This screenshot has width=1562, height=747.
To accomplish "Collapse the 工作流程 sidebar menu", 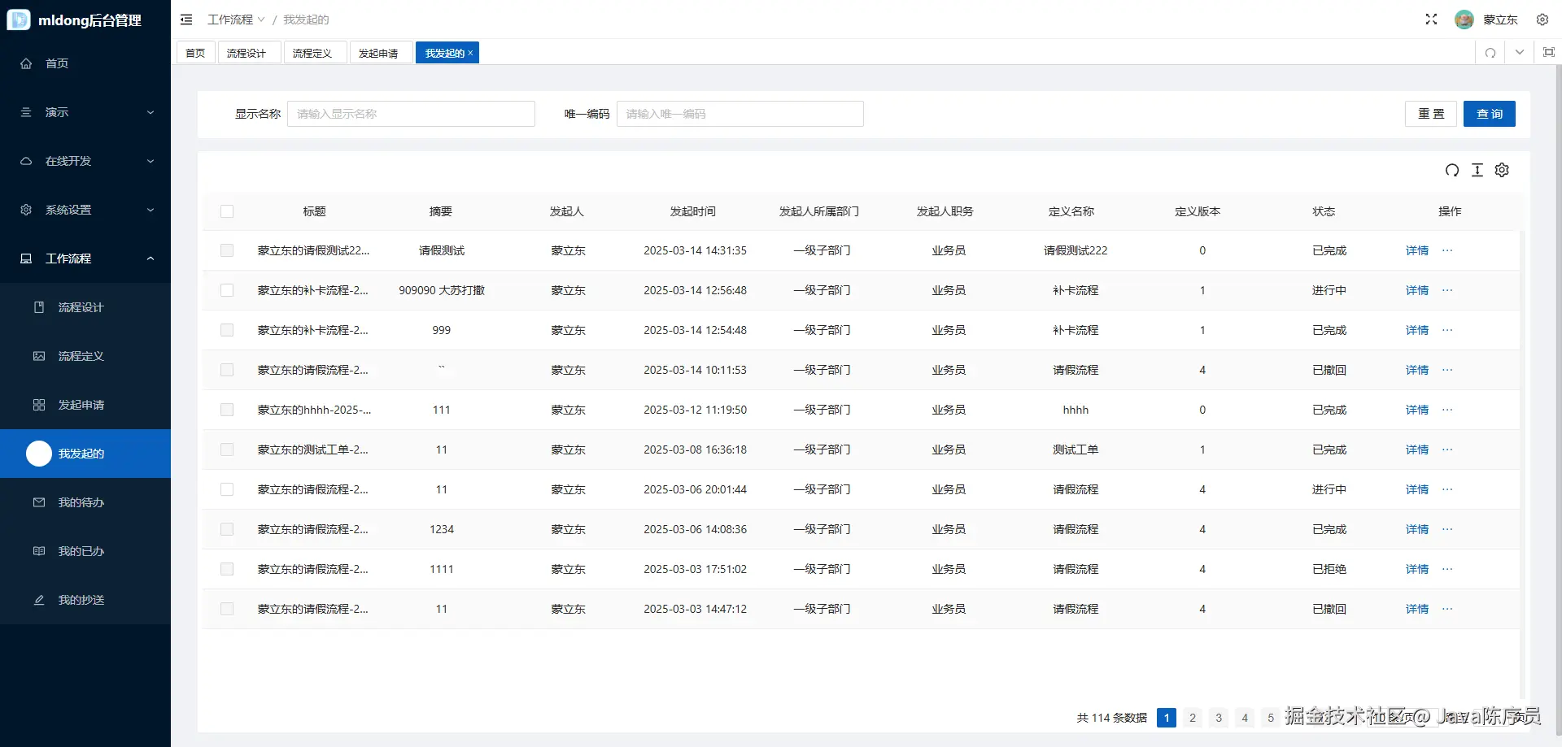I will click(x=85, y=258).
